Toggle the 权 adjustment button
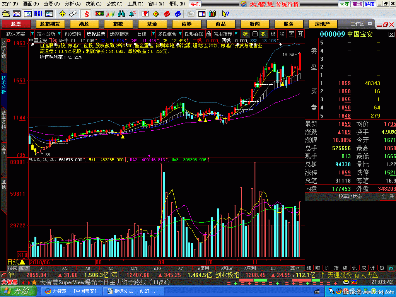396x297 pixels. (264, 34)
